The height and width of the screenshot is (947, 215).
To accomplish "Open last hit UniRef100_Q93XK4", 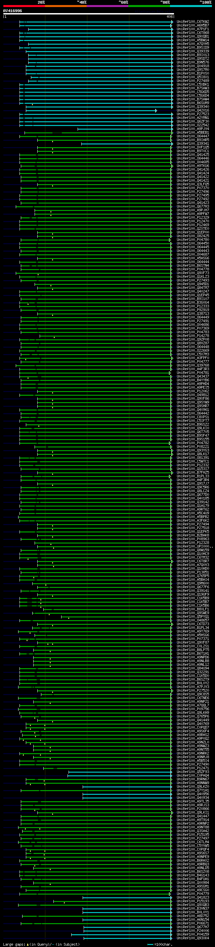I will click(193, 938).
